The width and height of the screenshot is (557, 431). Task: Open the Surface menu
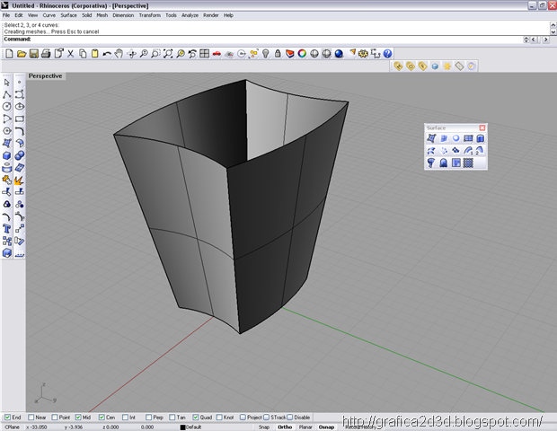point(68,15)
